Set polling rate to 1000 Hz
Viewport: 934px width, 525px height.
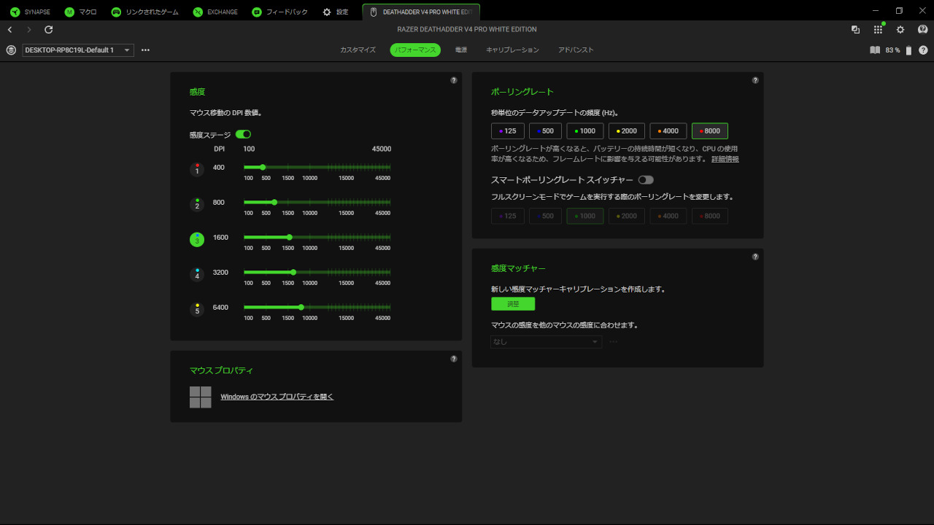click(x=585, y=131)
